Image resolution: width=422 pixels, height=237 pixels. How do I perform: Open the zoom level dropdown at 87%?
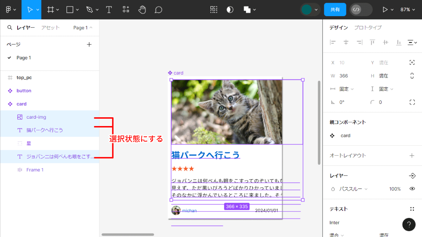pyautogui.click(x=408, y=9)
